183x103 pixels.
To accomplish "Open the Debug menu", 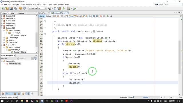I will tap(39, 5).
